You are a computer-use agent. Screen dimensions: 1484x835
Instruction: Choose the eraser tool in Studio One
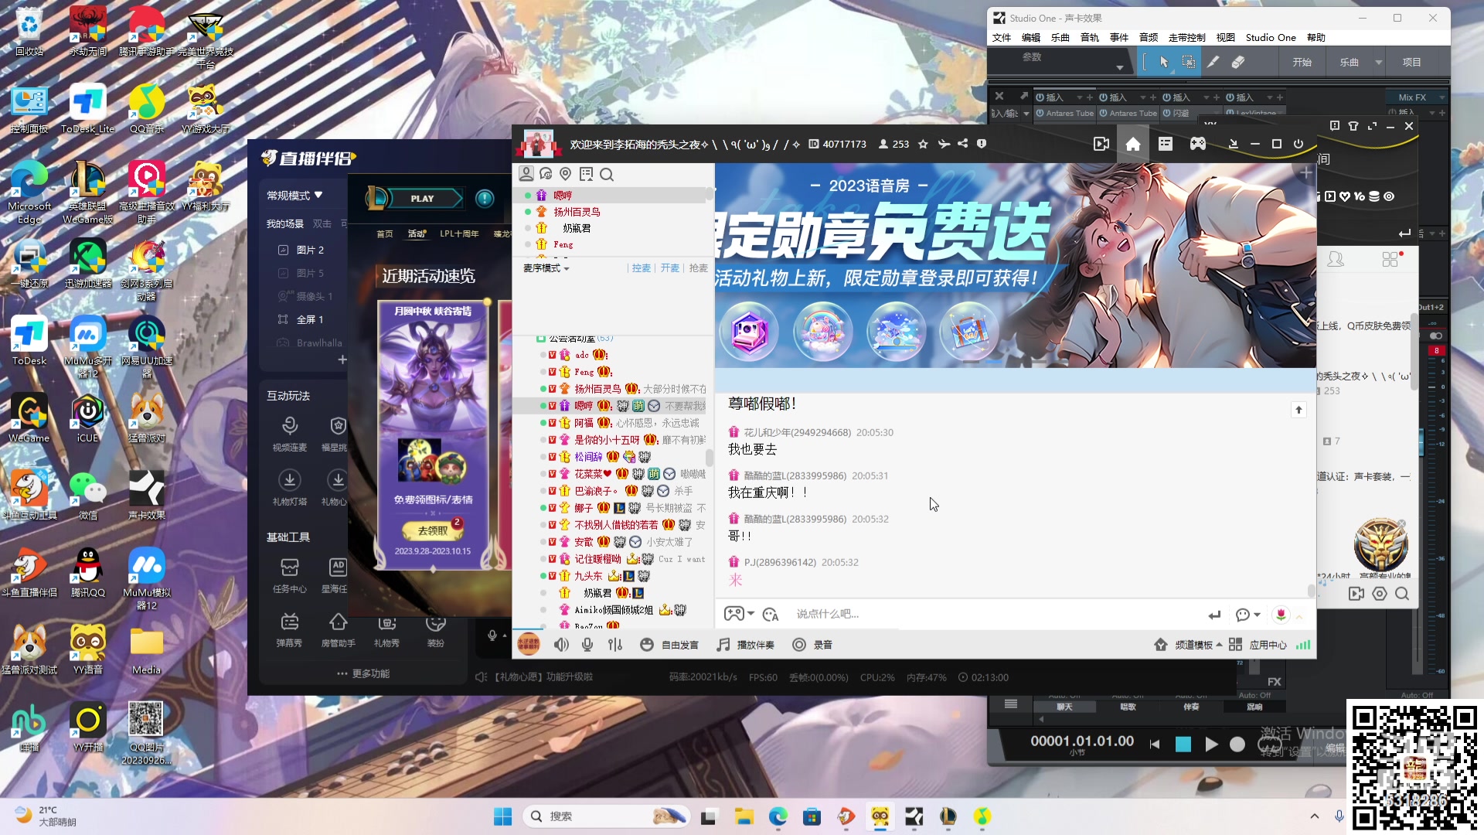coord(1238,62)
